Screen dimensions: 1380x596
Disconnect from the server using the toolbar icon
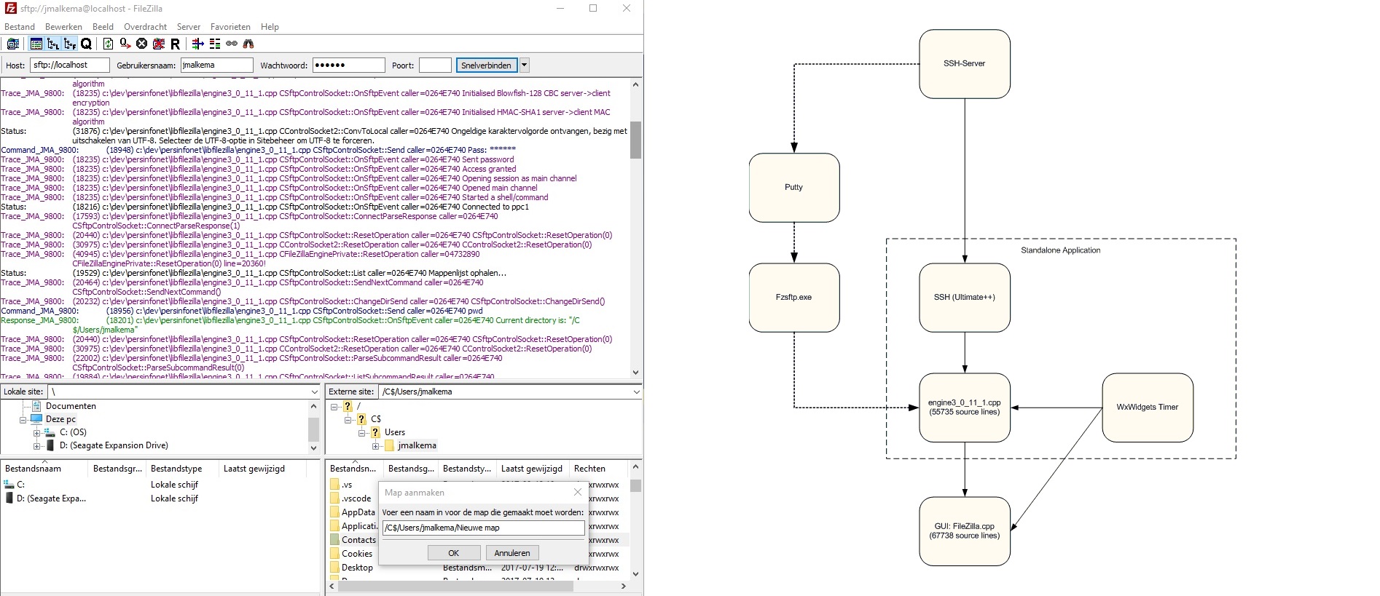click(x=159, y=44)
